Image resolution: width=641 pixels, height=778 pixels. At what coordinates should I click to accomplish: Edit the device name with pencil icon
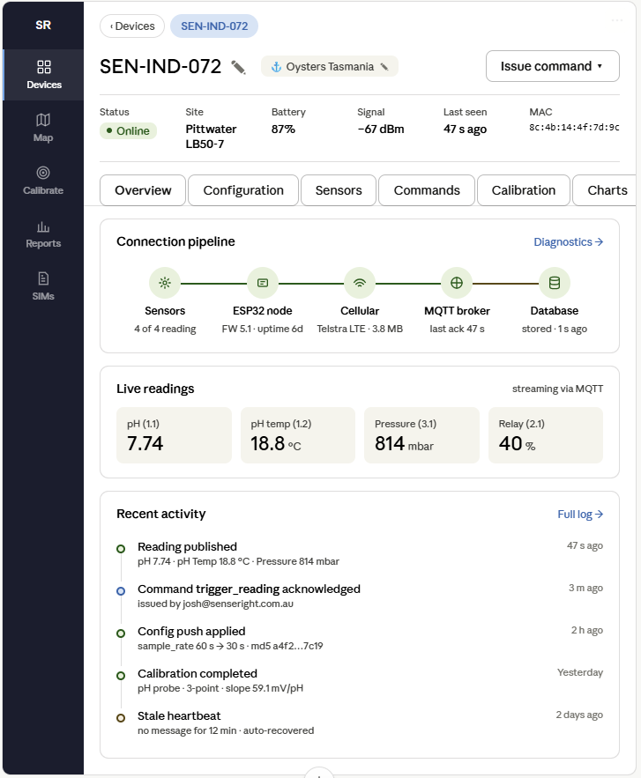tap(238, 67)
